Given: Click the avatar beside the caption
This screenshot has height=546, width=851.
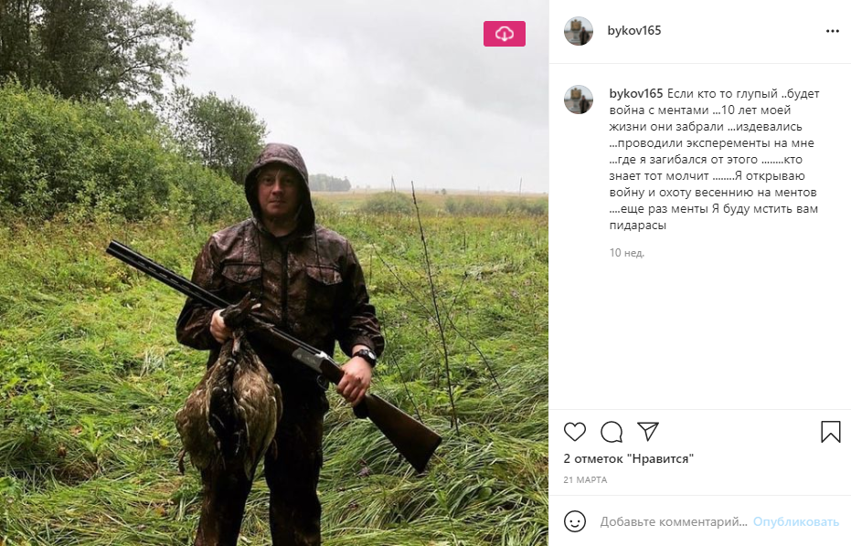Looking at the screenshot, I should pyautogui.click(x=579, y=100).
